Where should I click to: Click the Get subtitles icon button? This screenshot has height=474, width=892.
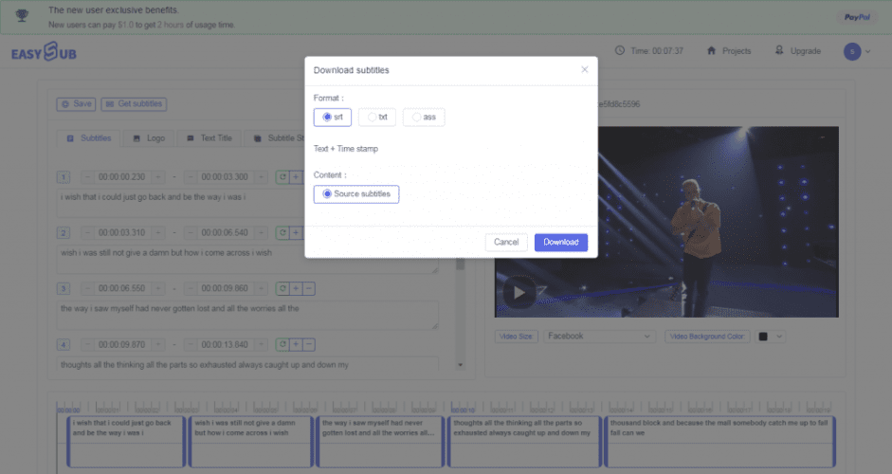coord(134,104)
